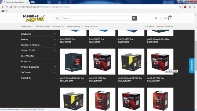The image size is (197, 111).
Task: Click the AMD A8 7600 Box title
Action: tap(98, 78)
